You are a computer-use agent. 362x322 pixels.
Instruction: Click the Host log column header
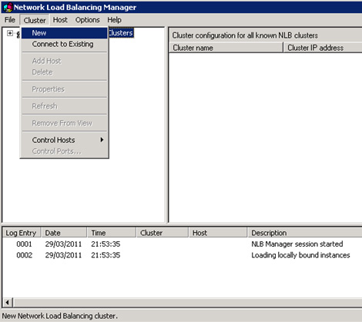[218, 233]
